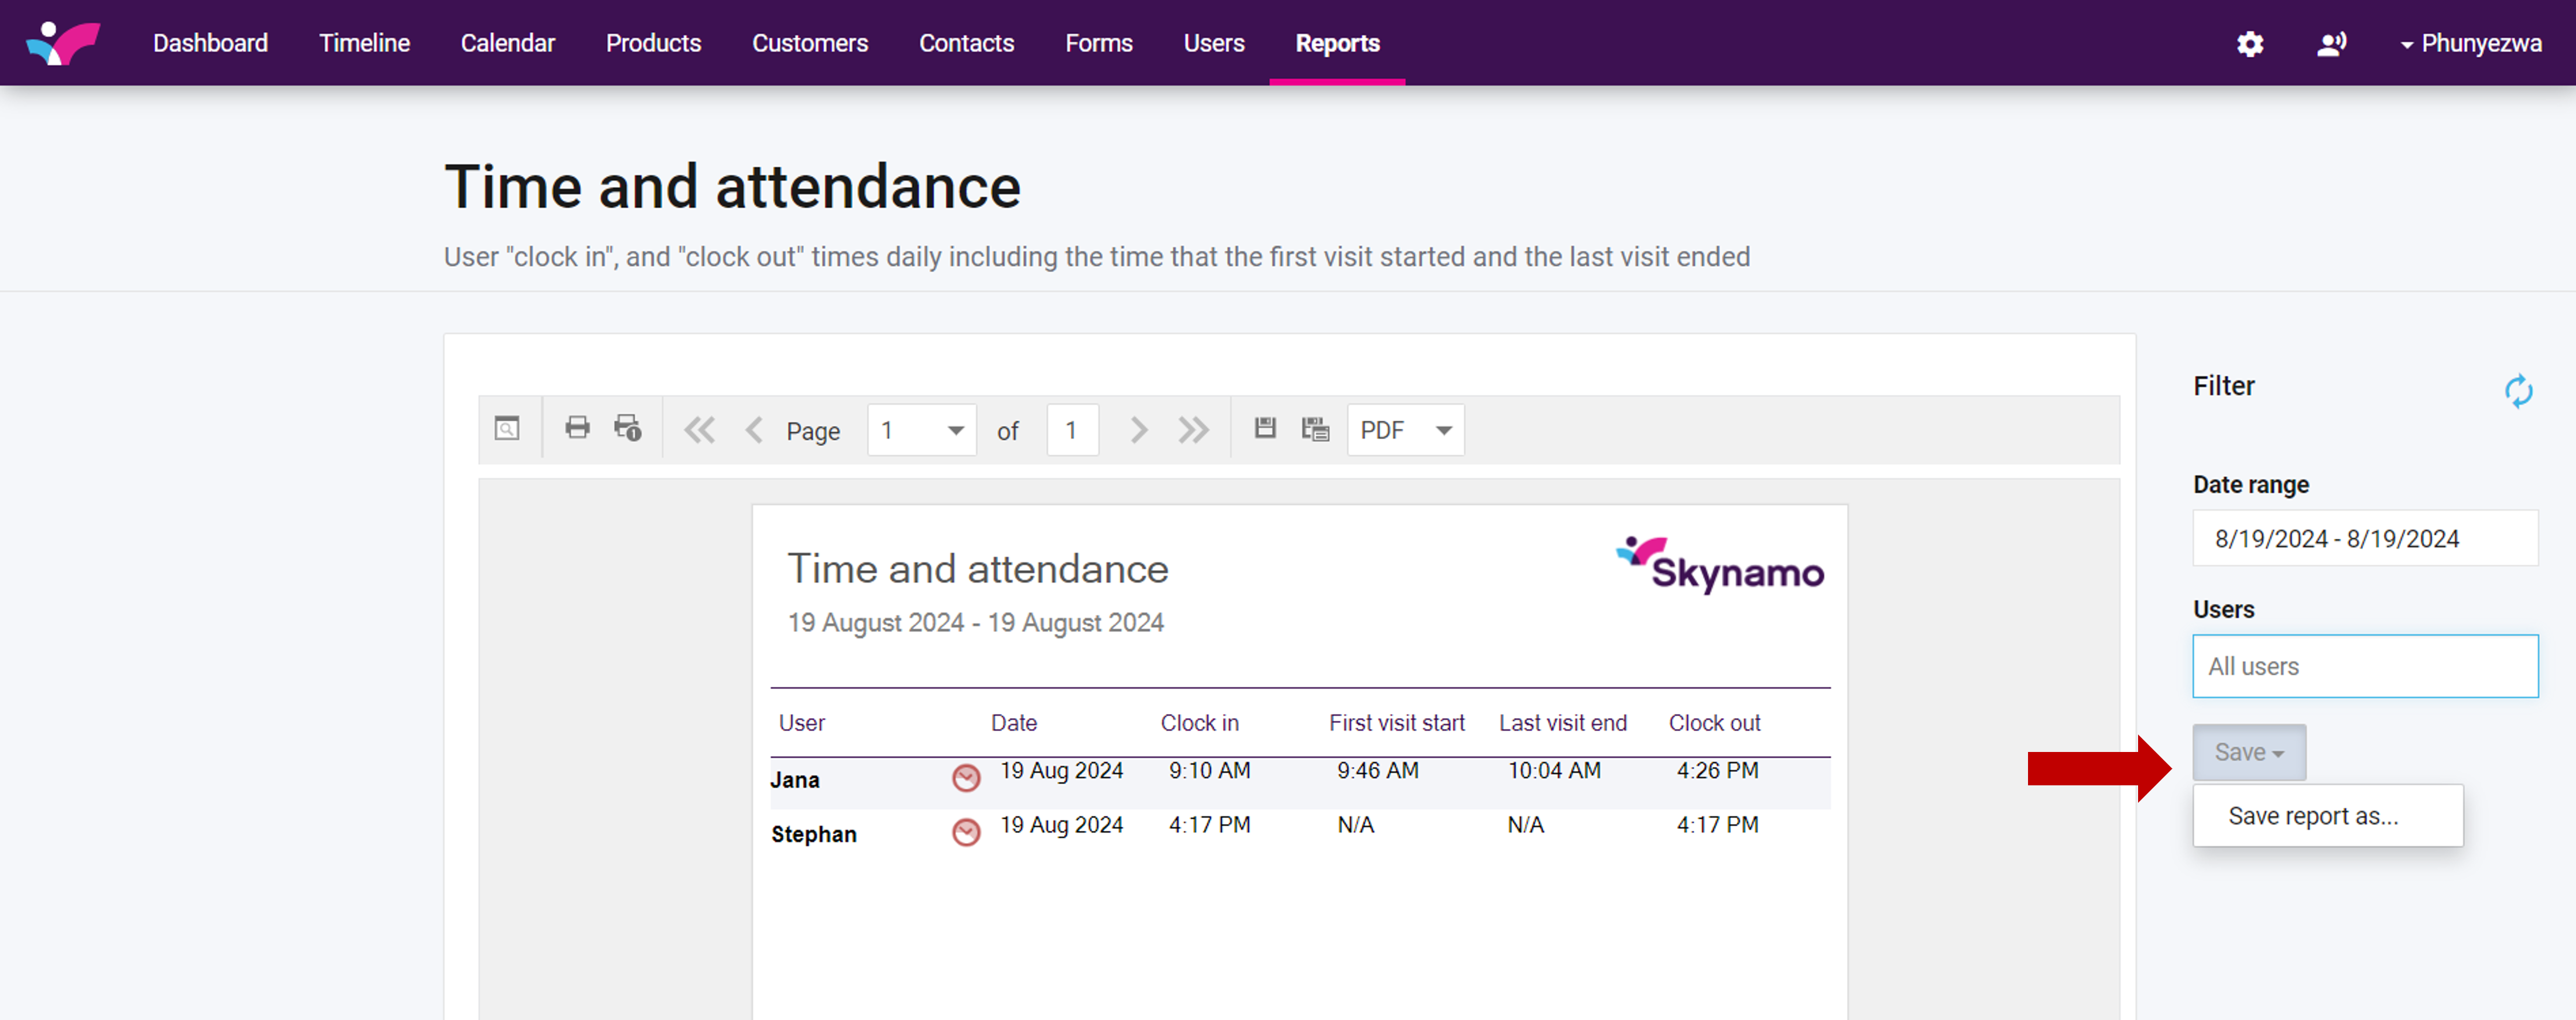Click the Save dropdown button
Screen dimensions: 2576x1020
point(2248,752)
